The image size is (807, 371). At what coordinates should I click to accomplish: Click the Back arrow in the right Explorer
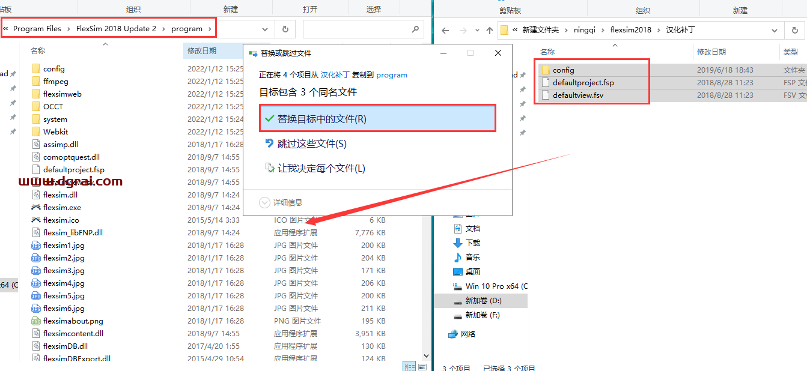(x=445, y=29)
